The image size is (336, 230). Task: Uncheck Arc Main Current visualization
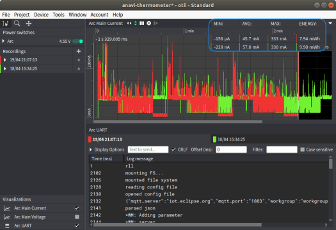click(x=77, y=208)
